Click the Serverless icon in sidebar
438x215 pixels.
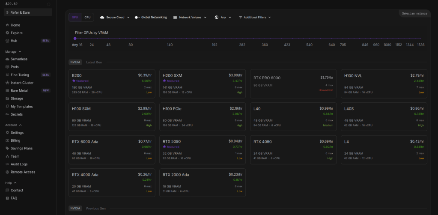[x=7, y=59]
